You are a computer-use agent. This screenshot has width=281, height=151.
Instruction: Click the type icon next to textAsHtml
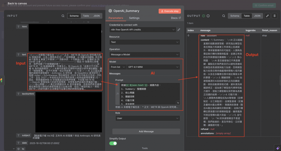point(18,94)
